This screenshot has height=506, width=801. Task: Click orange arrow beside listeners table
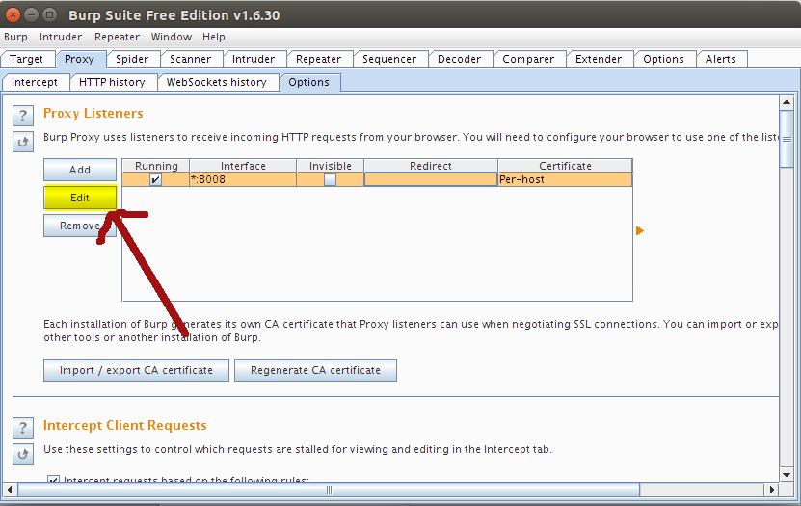640,230
